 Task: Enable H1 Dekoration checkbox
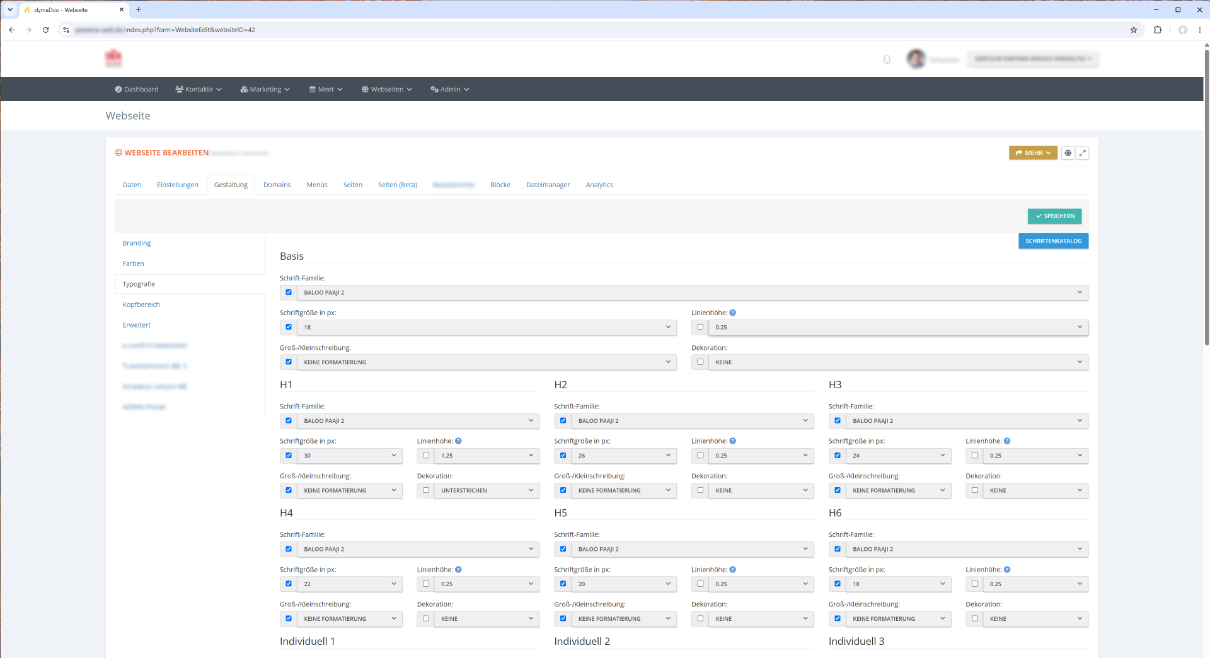pyautogui.click(x=426, y=490)
